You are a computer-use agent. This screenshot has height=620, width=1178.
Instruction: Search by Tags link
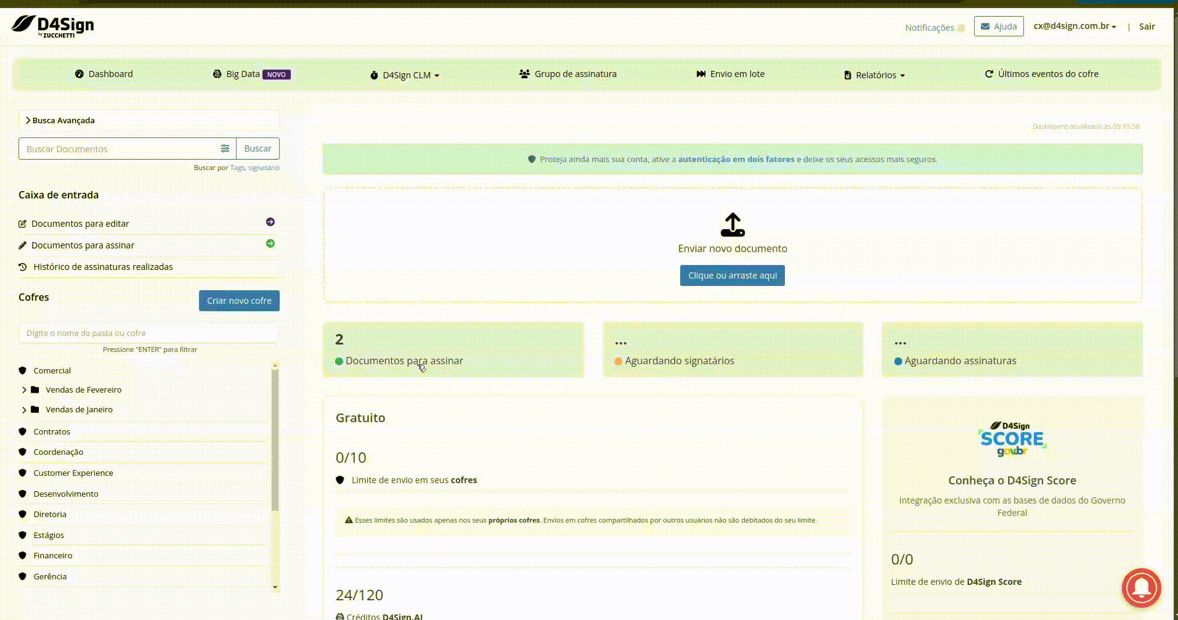coord(237,168)
